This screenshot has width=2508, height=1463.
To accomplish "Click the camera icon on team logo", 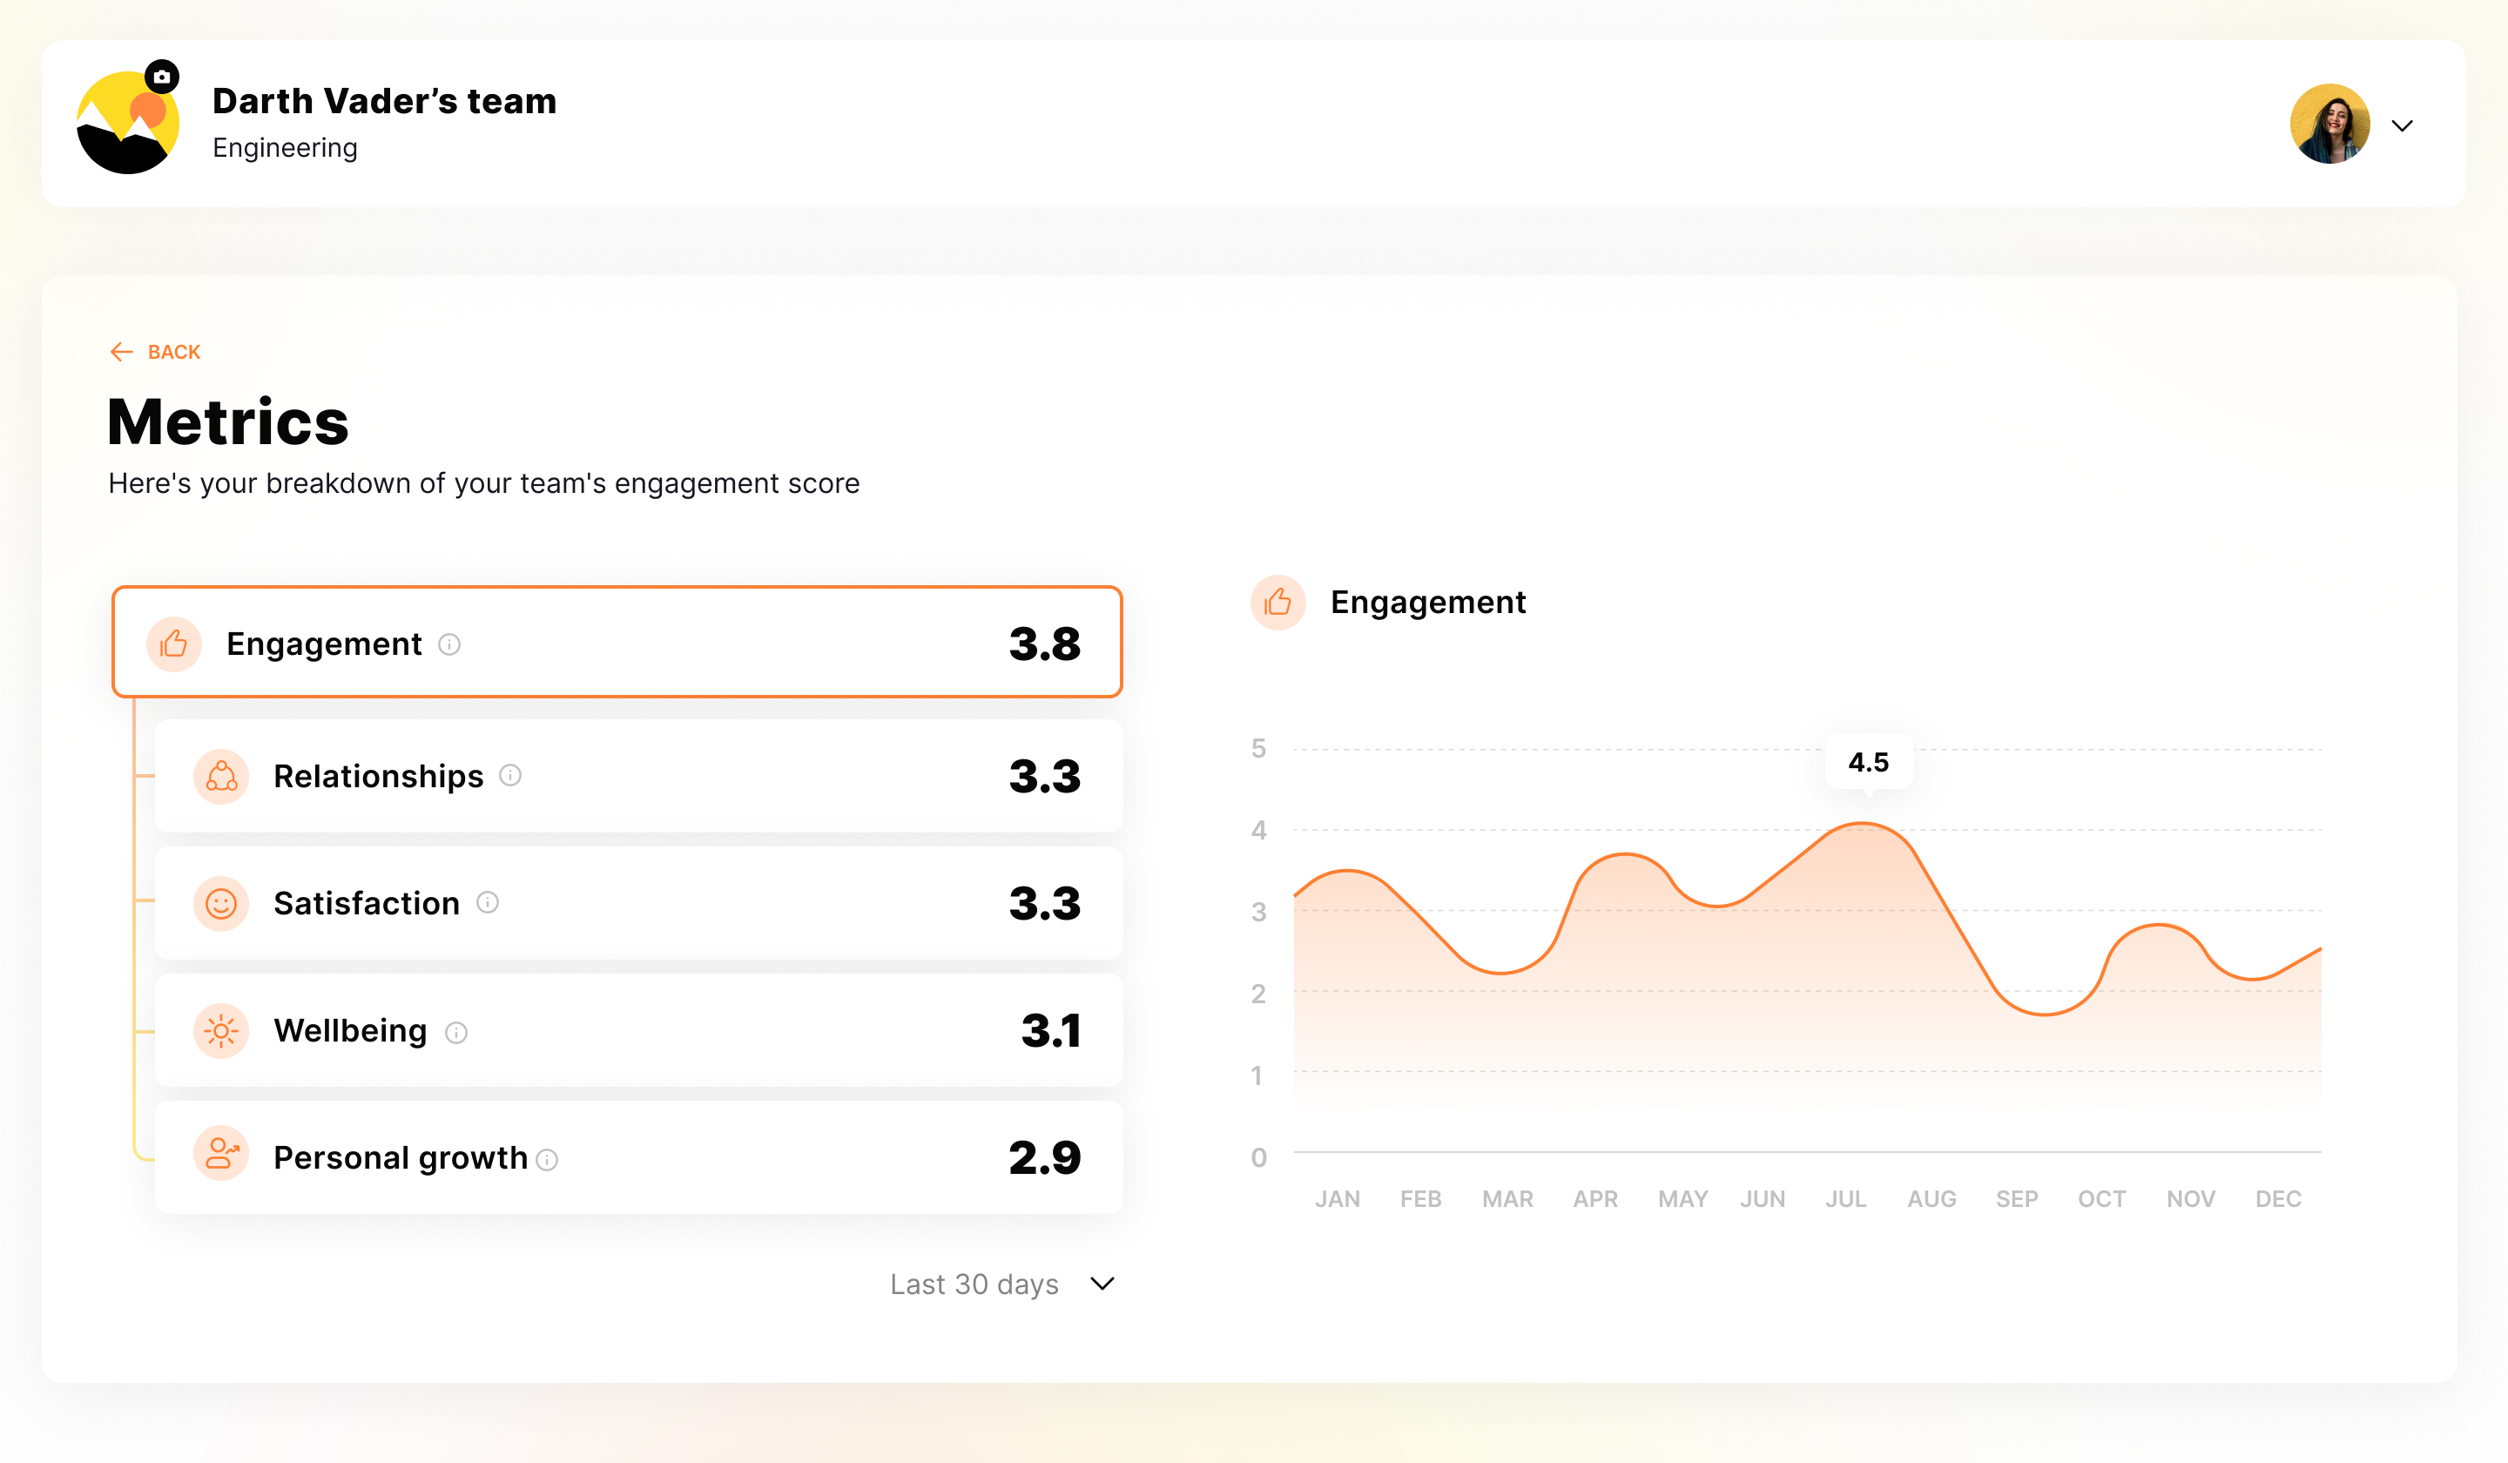I will [161, 77].
